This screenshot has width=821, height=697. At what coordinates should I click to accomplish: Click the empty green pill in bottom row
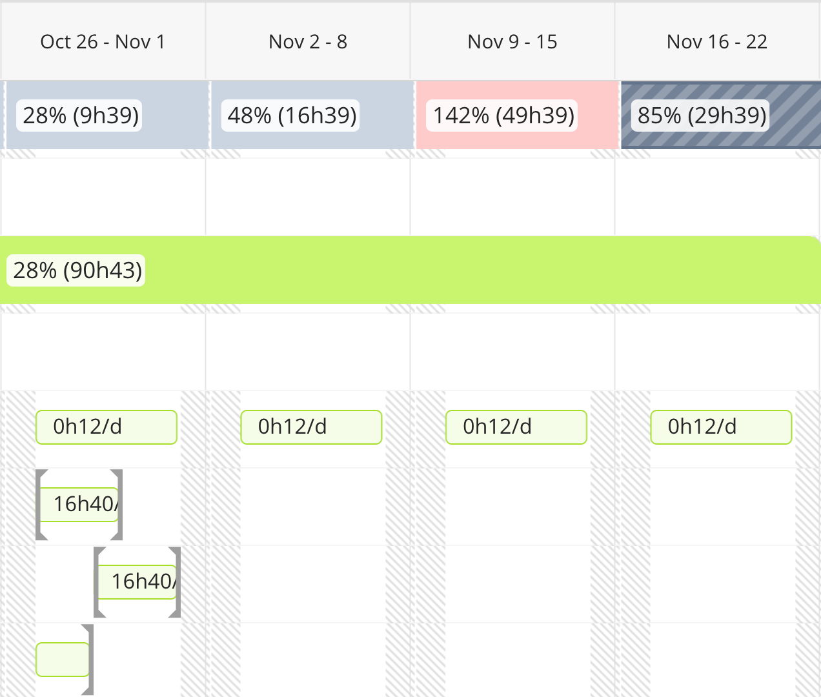[62, 660]
